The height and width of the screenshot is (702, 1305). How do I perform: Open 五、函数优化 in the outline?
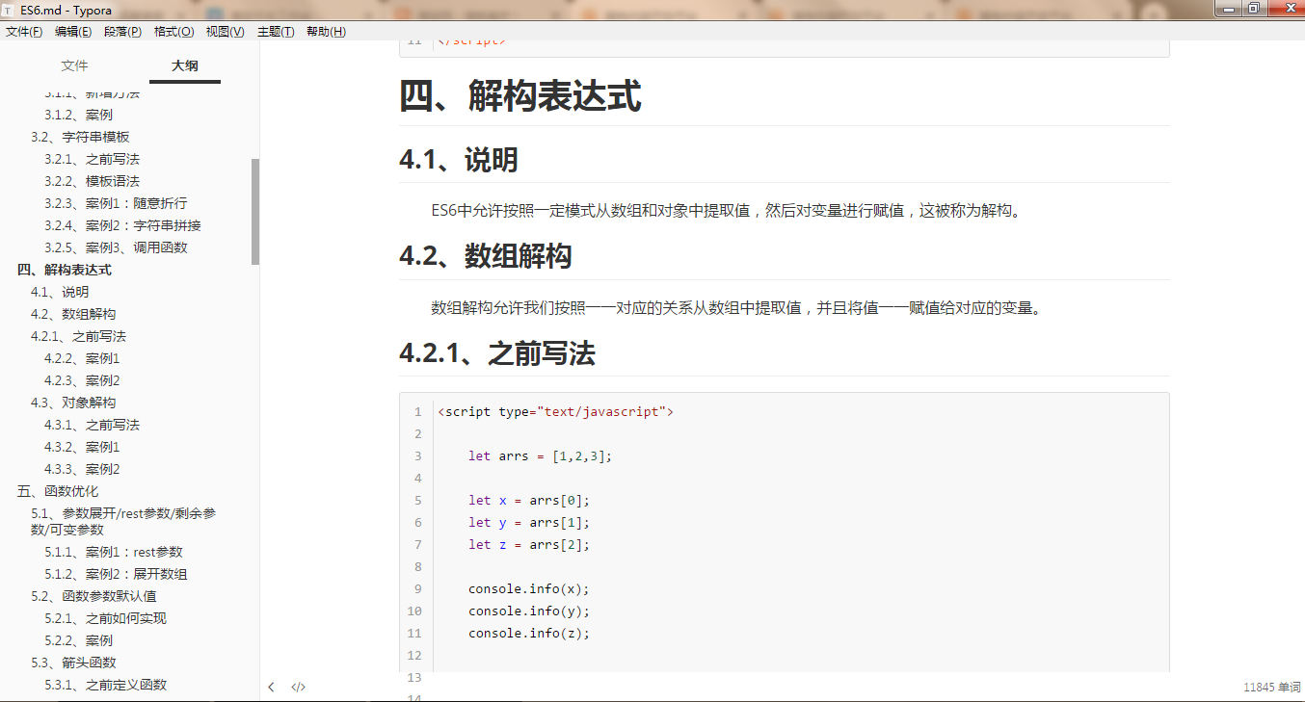tap(58, 491)
